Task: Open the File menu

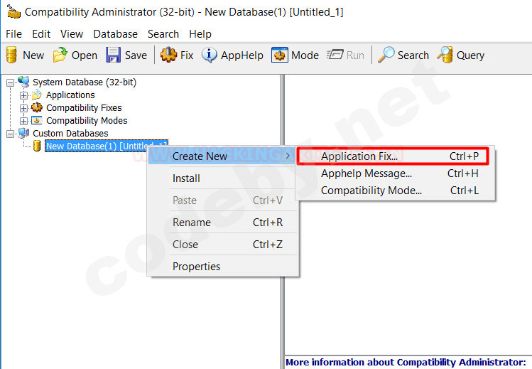Action: tap(14, 34)
